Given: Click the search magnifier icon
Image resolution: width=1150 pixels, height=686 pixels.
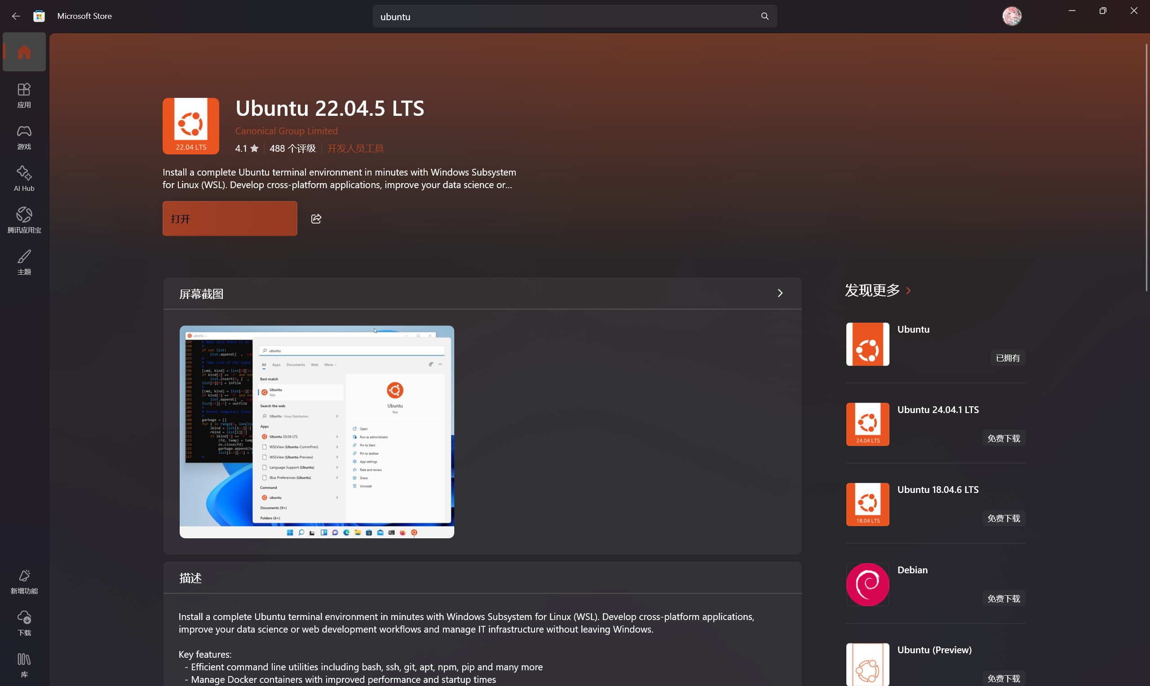Looking at the screenshot, I should pyautogui.click(x=765, y=16).
